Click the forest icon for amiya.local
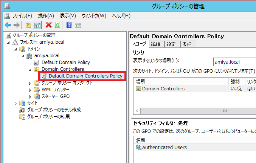256x163 pixels. (x=15, y=42)
